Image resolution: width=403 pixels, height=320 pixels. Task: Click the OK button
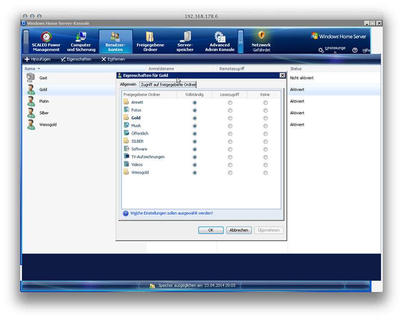(211, 230)
